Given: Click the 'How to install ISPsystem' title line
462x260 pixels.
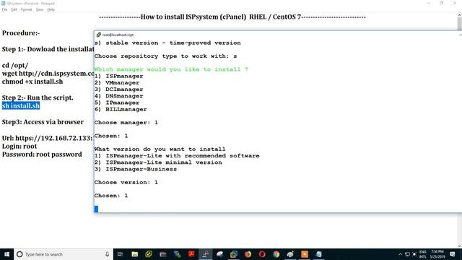Looking at the screenshot, I should pos(232,17).
